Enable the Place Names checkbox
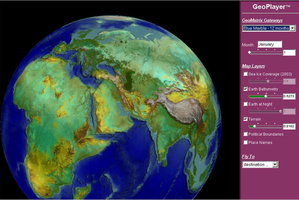This screenshot has height=200, width=299. tap(245, 142)
